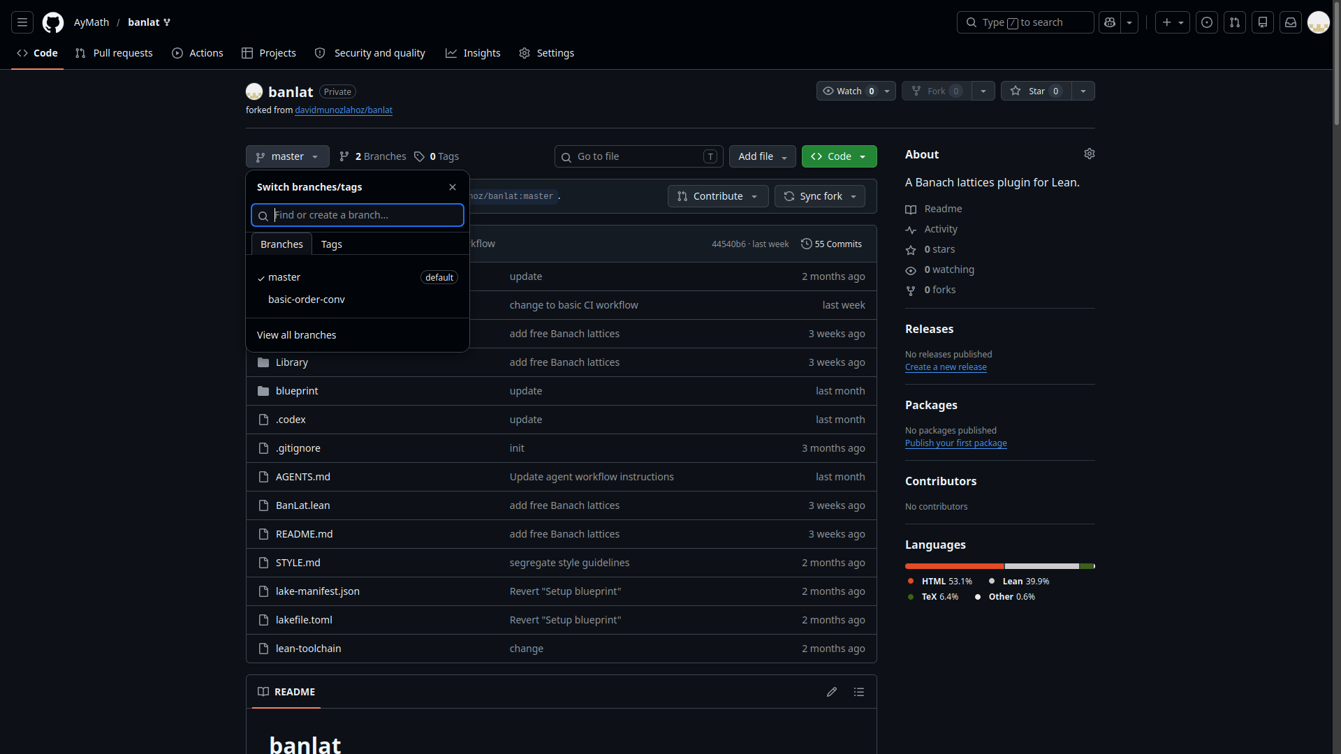This screenshot has width=1341, height=754.
Task: Select the master branch in list
Action: tap(358, 277)
